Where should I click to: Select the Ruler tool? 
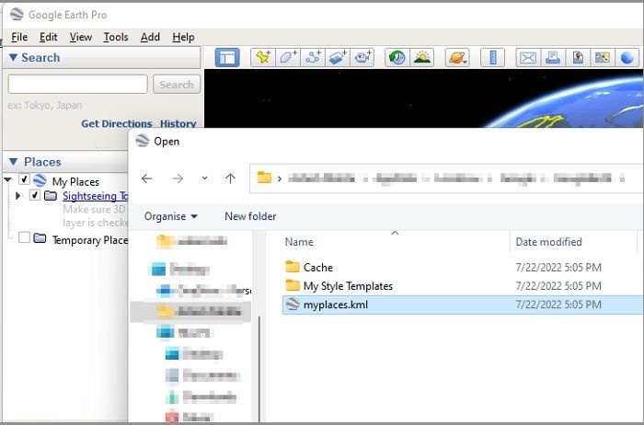(492, 57)
